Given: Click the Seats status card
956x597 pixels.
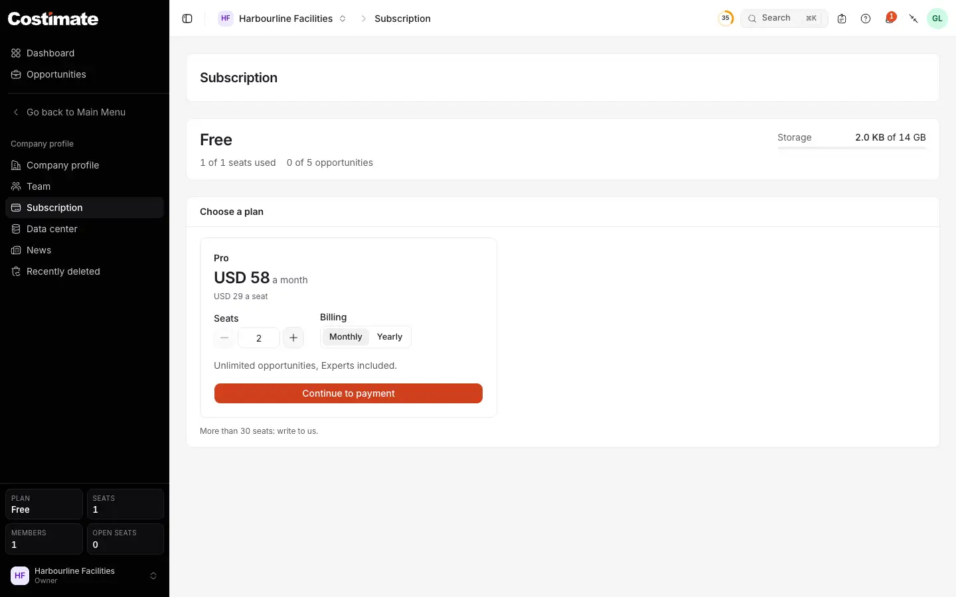Looking at the screenshot, I should 125,504.
